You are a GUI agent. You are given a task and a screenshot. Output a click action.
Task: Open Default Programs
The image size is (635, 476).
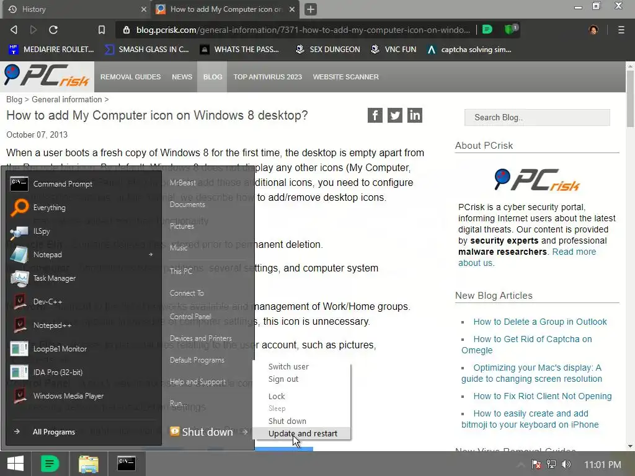tap(197, 360)
